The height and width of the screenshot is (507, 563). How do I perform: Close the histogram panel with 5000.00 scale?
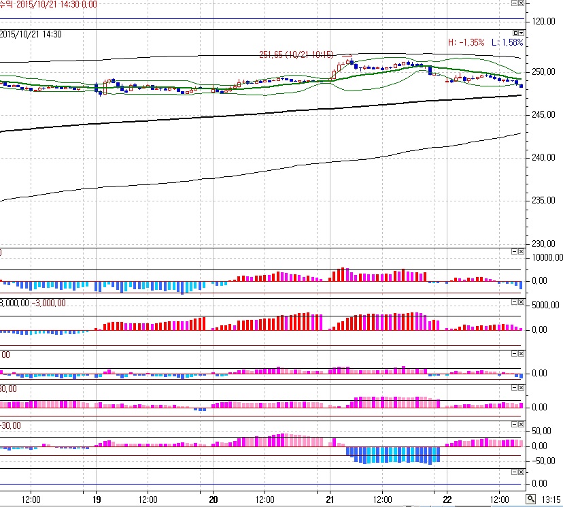(x=522, y=302)
